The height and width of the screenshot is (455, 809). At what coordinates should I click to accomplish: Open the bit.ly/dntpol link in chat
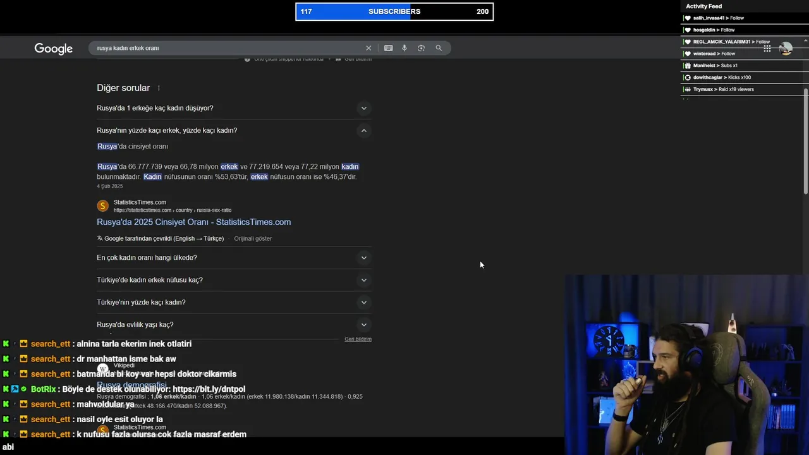point(209,389)
